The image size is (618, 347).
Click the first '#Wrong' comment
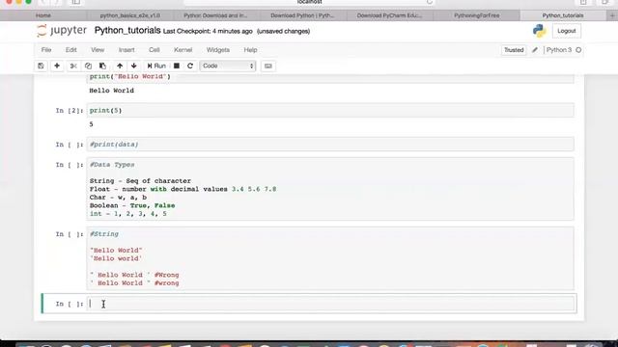click(x=166, y=275)
